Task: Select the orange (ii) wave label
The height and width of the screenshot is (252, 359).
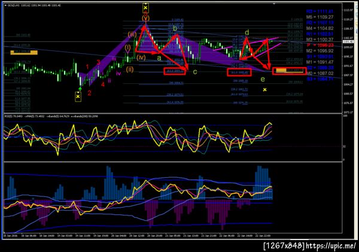Action: [x=130, y=69]
